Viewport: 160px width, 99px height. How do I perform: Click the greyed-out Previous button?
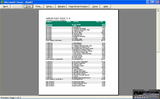[17, 6]
